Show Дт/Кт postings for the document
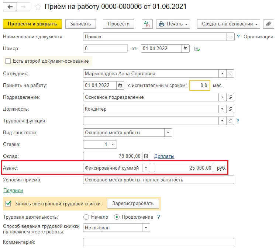This screenshot has width=276, height=250. click(x=147, y=24)
